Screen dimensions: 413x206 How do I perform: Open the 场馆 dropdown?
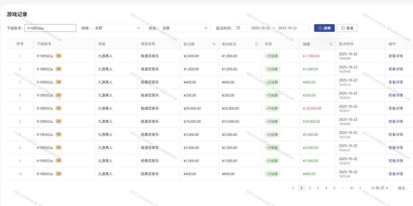(x=118, y=28)
